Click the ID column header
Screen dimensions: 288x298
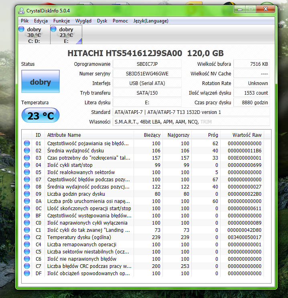[x=38, y=135]
